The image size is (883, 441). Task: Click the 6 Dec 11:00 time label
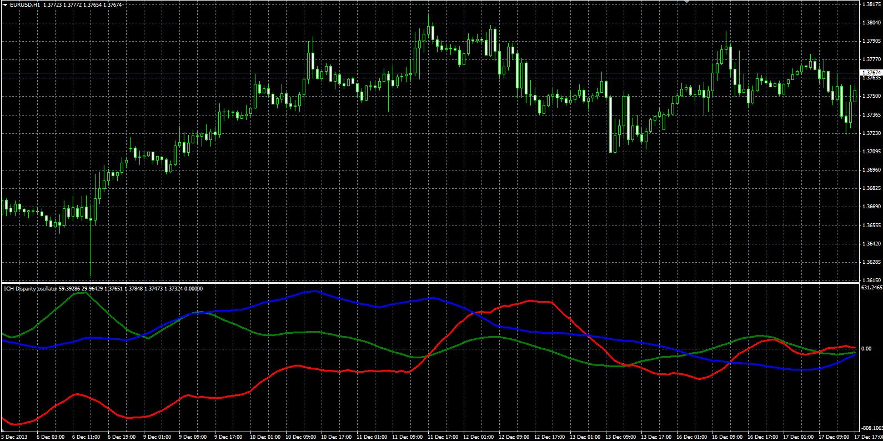86,437
